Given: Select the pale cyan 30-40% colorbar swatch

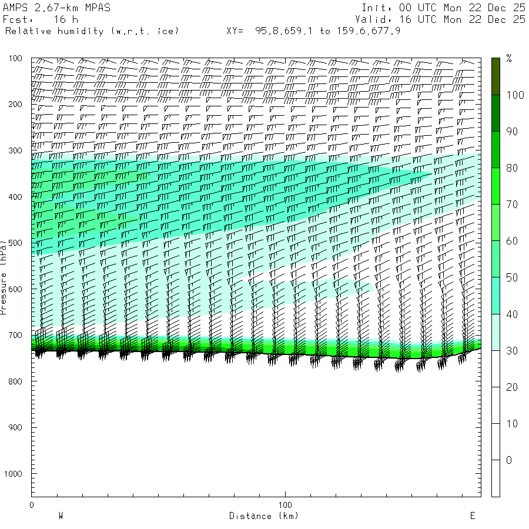Looking at the screenshot, I should (x=495, y=332).
